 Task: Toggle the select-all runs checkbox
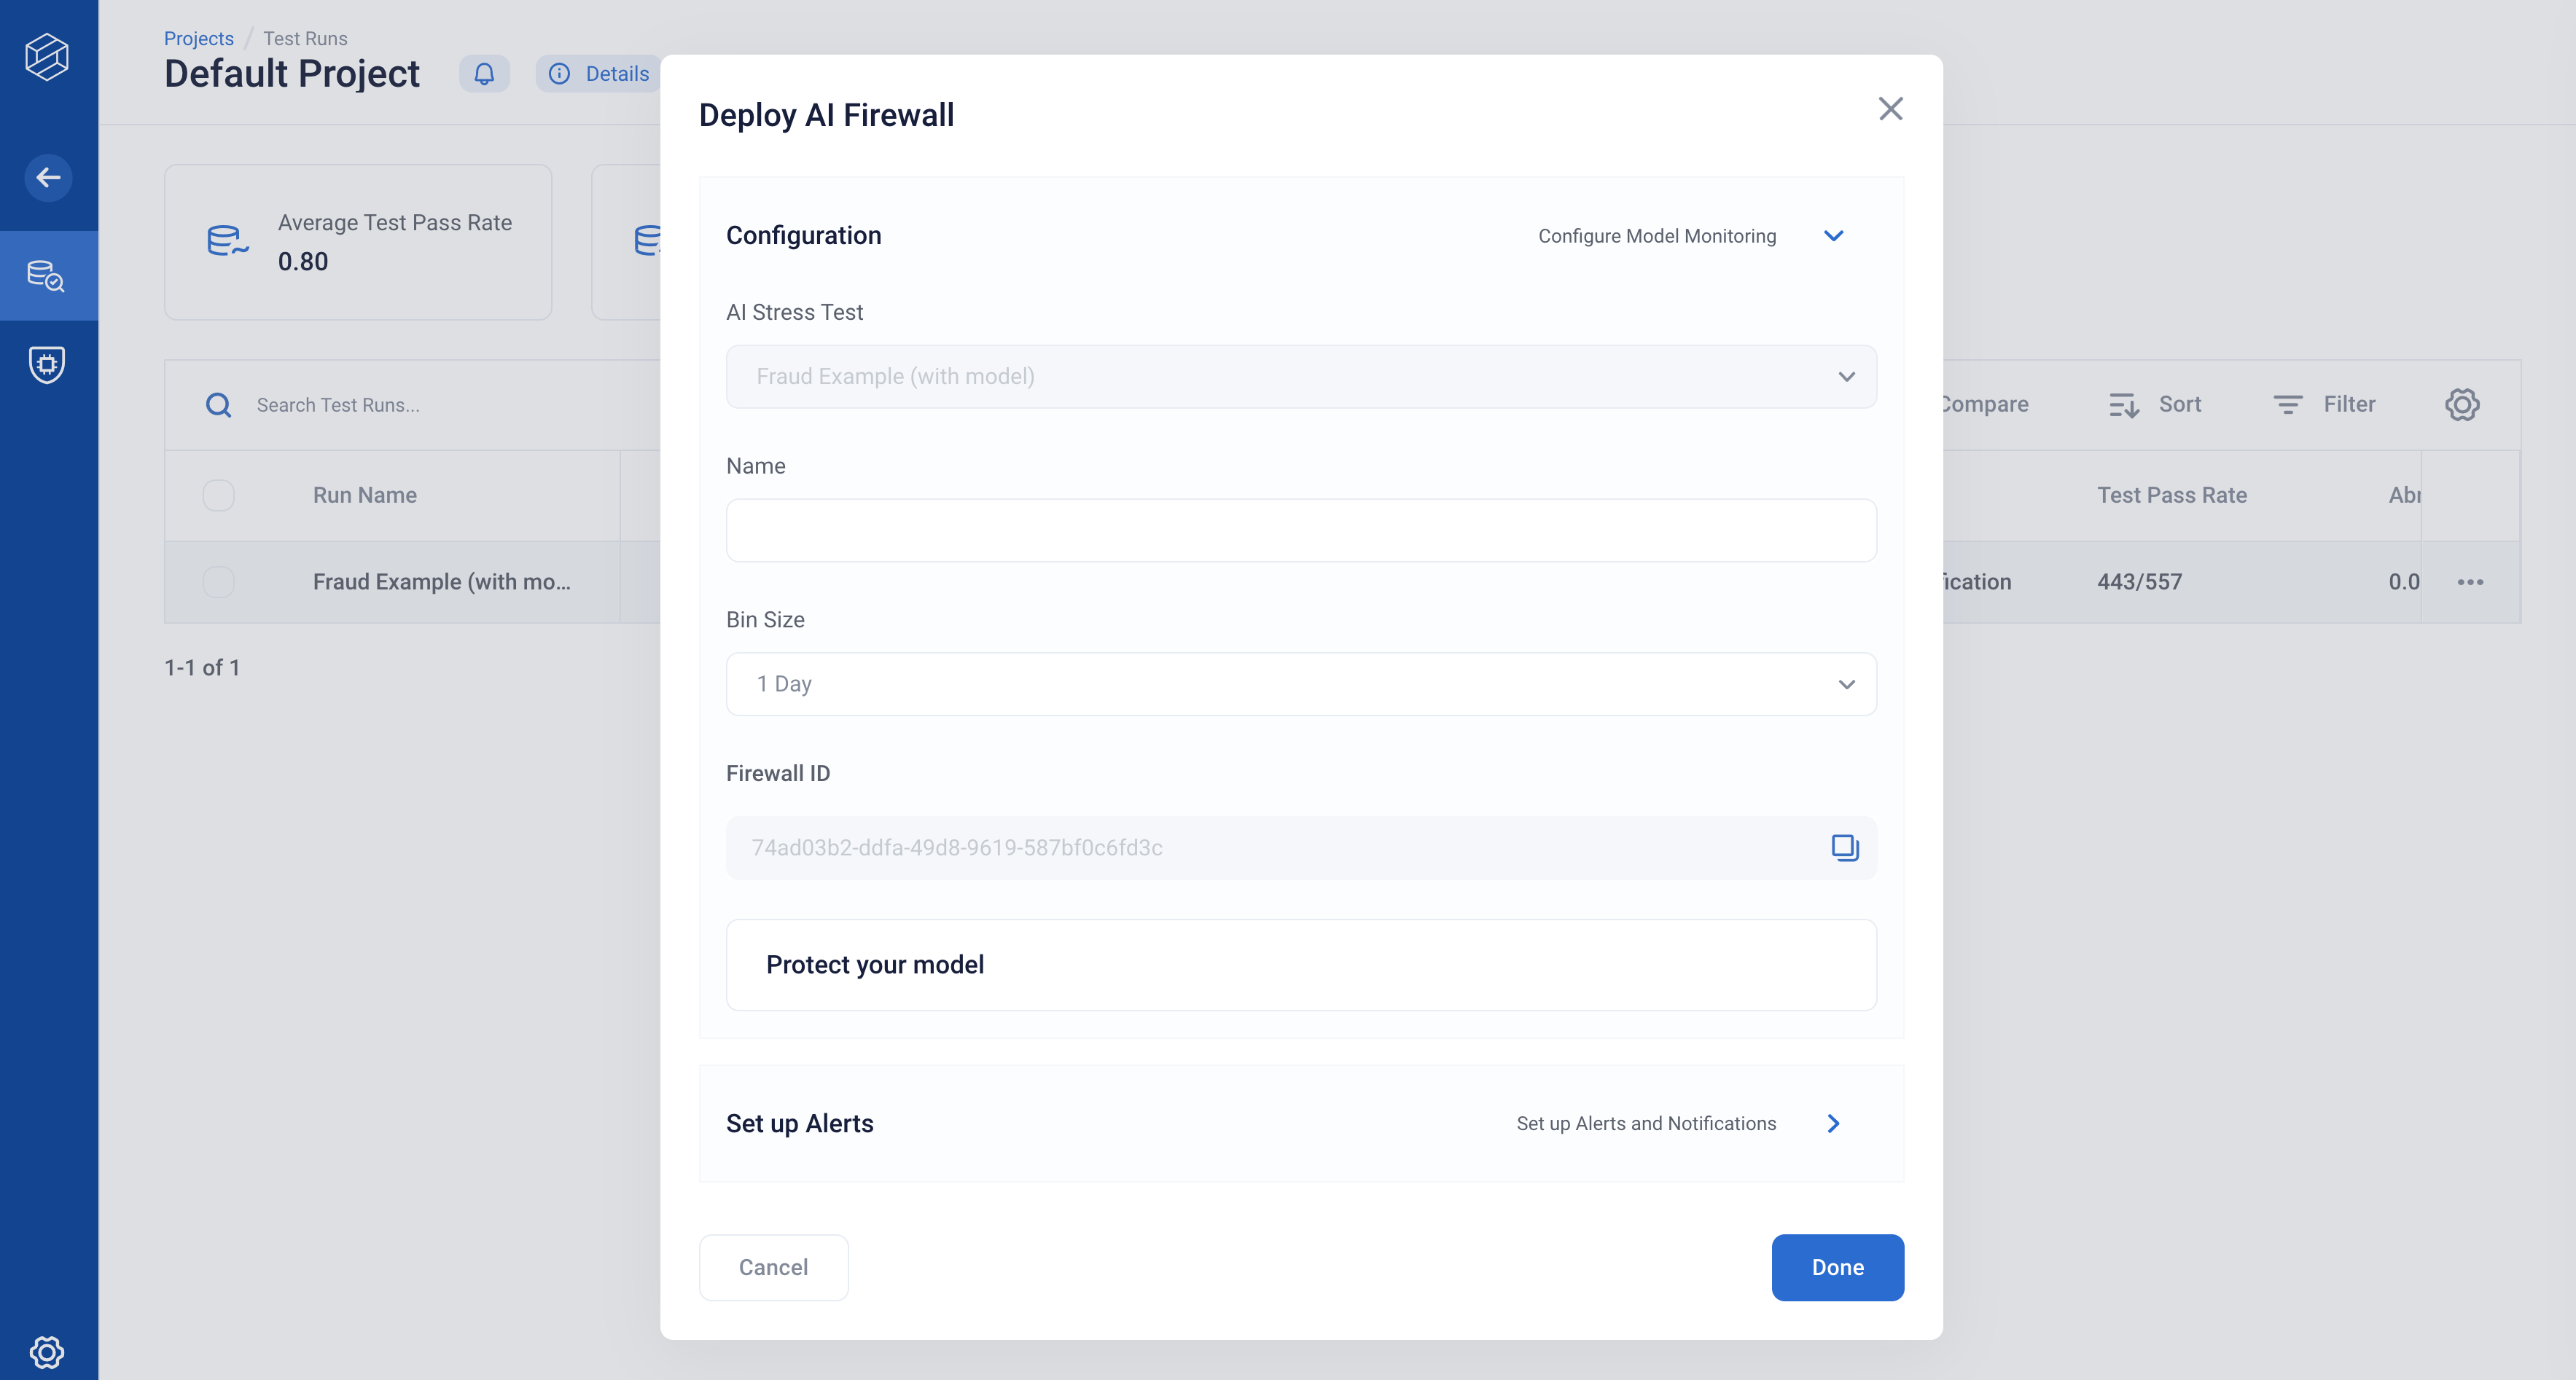(x=218, y=495)
